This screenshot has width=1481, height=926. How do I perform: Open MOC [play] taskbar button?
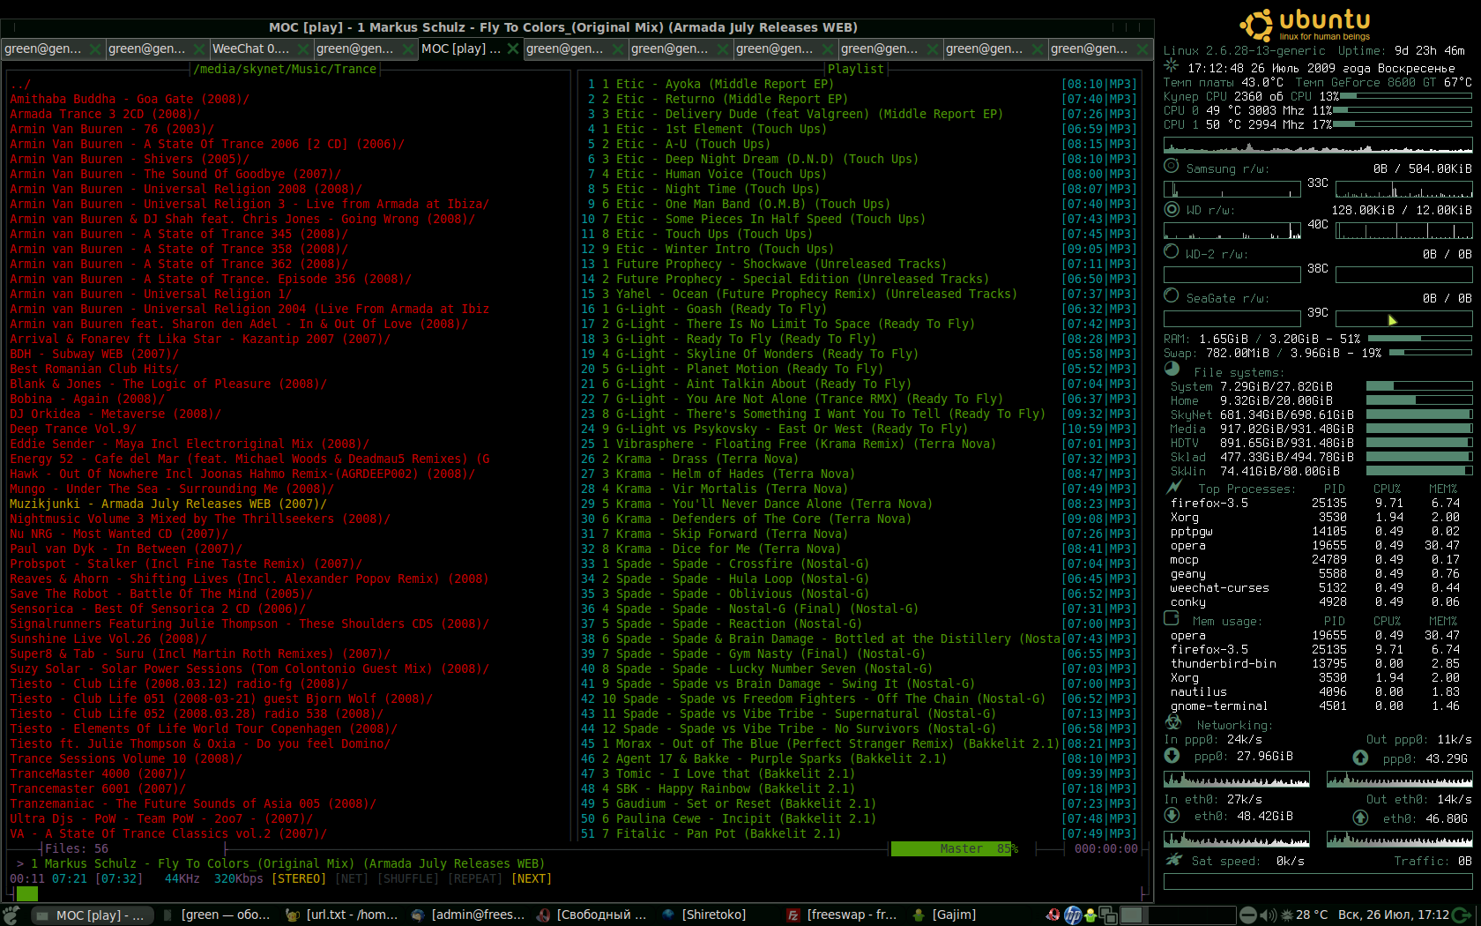click(92, 915)
